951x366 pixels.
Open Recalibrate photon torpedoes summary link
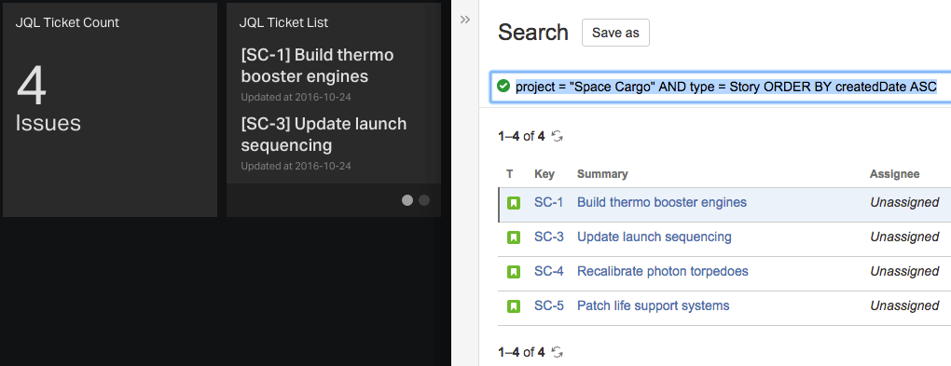pyautogui.click(x=662, y=271)
